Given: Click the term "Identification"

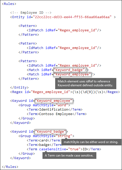Looking at the screenshot, I should tap(54, 110).
